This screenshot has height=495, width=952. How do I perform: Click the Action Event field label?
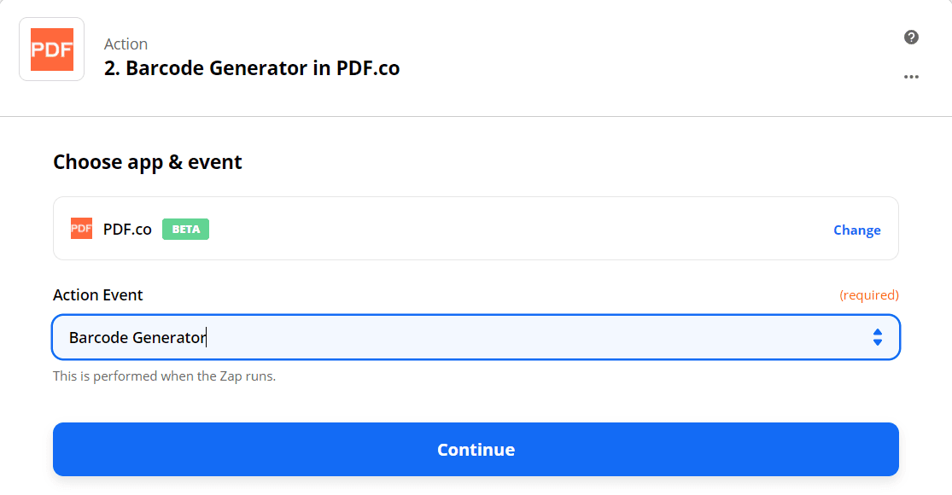98,294
